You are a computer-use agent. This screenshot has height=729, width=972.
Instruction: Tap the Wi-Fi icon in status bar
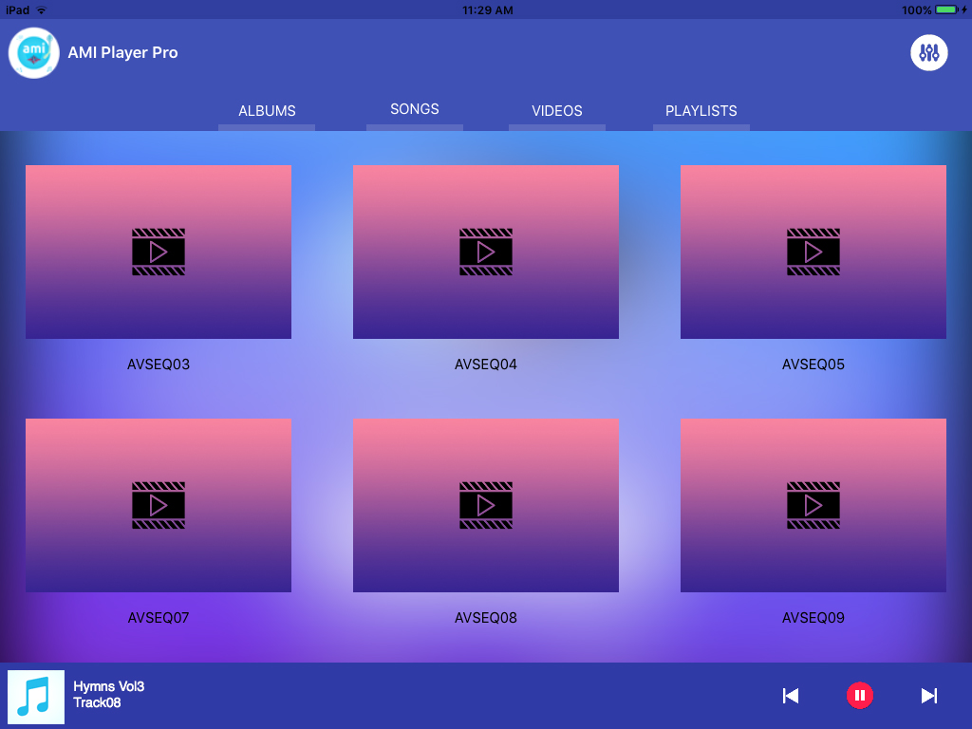(x=42, y=9)
